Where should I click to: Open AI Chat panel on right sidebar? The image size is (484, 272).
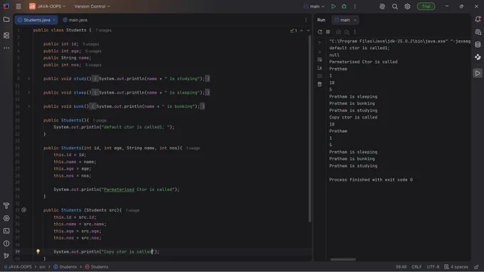[x=478, y=32]
